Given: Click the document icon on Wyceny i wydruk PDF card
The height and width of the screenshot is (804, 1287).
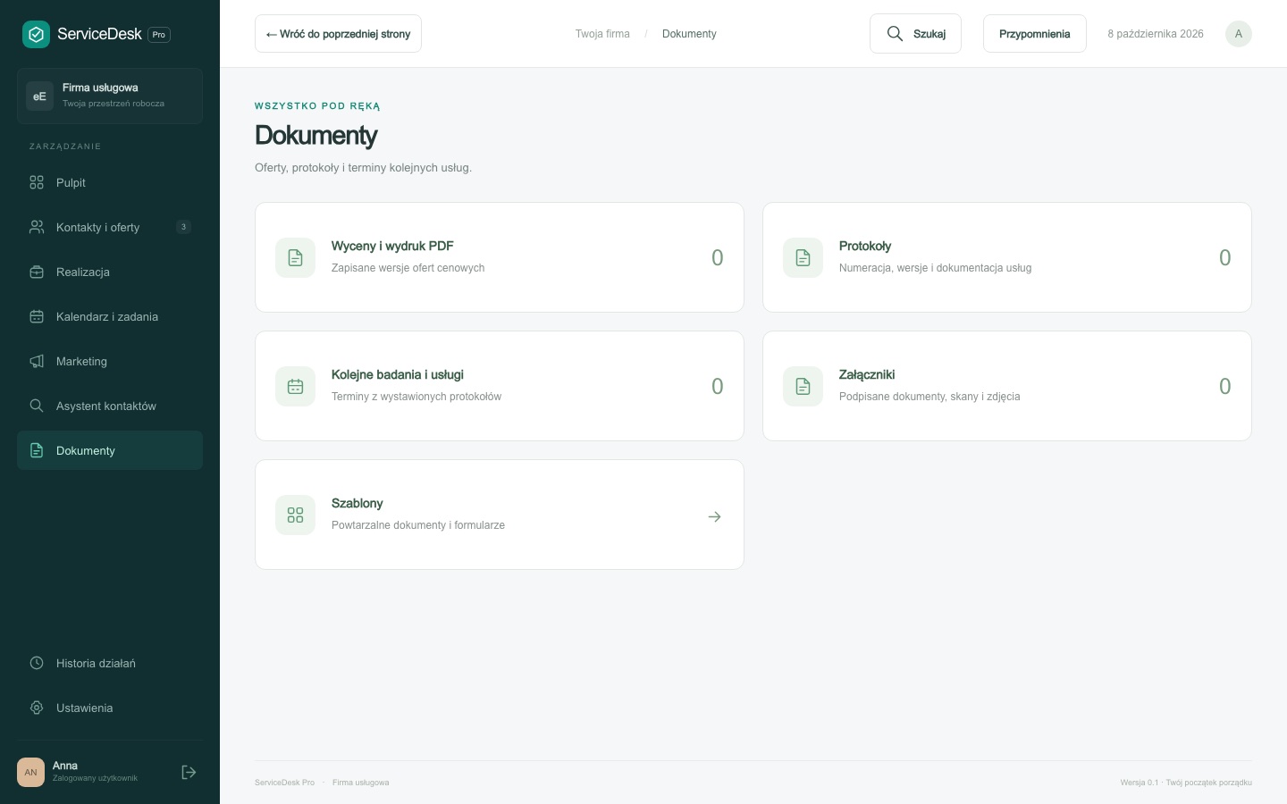Looking at the screenshot, I should coord(295,257).
